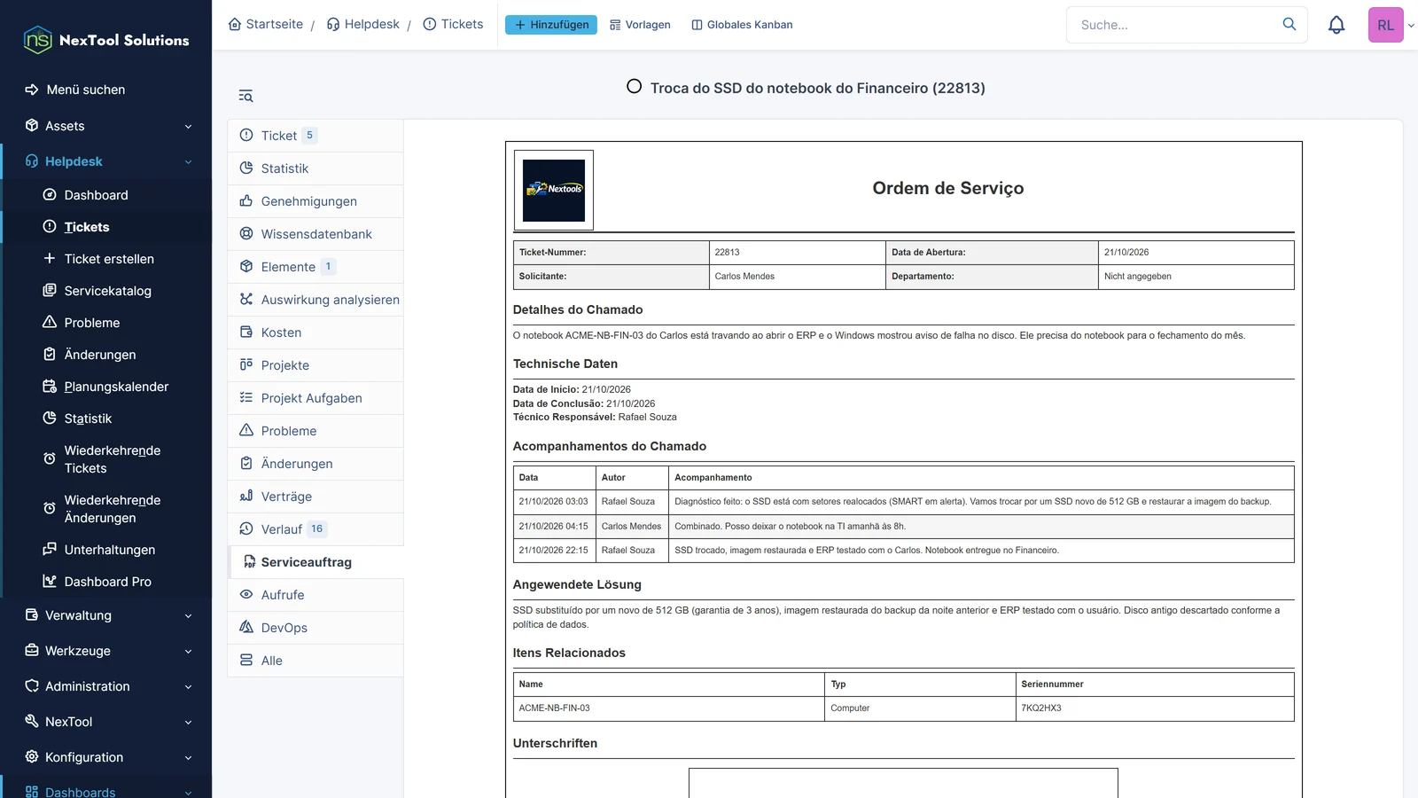Expand the Verwaltung section
The image size is (1418, 798).
(x=106, y=615)
